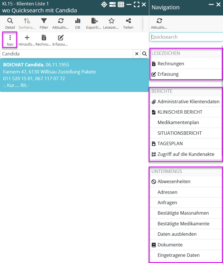The image size is (223, 263).
Task: Click the Exportieren icon
Action: click(94, 23)
